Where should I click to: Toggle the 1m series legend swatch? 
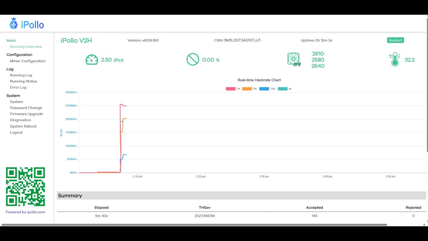tap(230, 89)
